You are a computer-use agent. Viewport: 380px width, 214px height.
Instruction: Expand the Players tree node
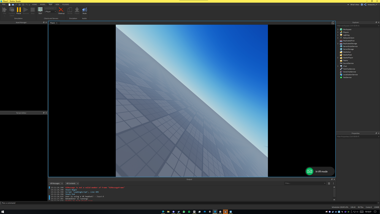tap(338, 32)
